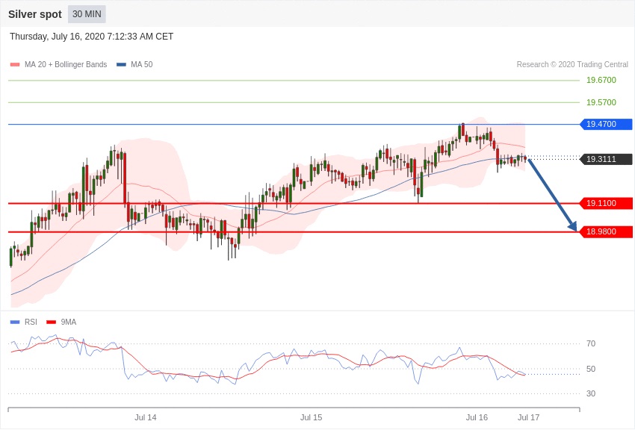This screenshot has width=635, height=430.
Task: Click the Jul 14 date axis label
Action: (146, 417)
